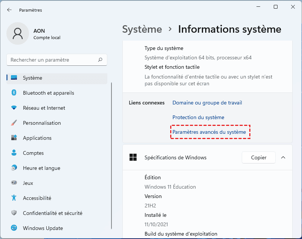Click the Rechercher un paramètre search field
This screenshot has width=302, height=239.
[53, 60]
